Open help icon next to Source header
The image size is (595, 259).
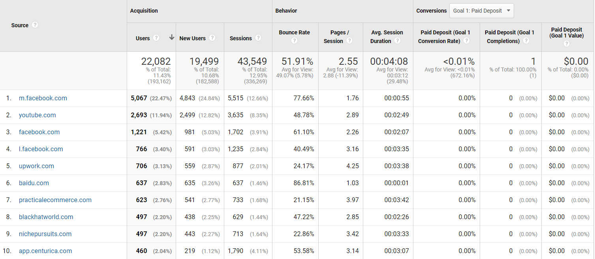(x=35, y=25)
